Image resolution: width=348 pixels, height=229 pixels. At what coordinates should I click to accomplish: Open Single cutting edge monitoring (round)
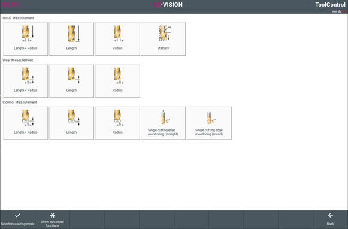pyautogui.click(x=209, y=123)
